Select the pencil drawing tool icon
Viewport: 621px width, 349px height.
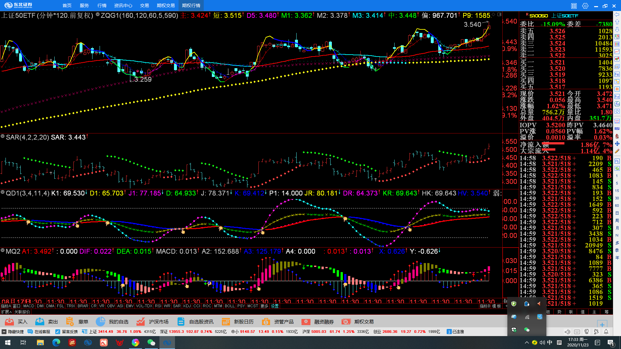point(617,151)
